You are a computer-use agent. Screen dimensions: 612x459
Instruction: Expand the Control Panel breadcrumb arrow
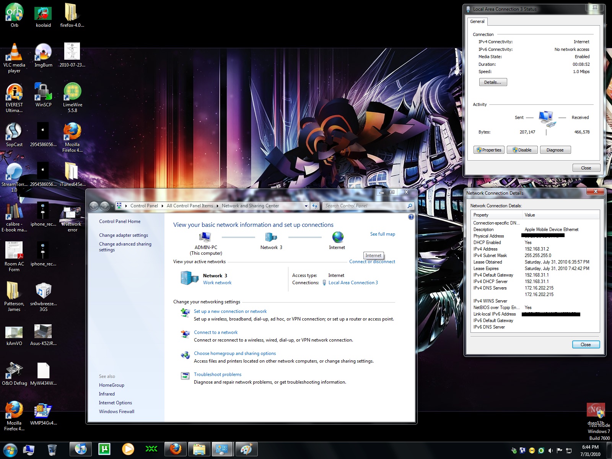pos(162,206)
